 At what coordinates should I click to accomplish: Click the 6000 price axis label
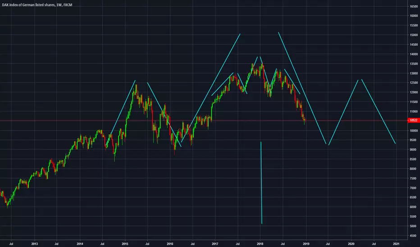click(413, 207)
